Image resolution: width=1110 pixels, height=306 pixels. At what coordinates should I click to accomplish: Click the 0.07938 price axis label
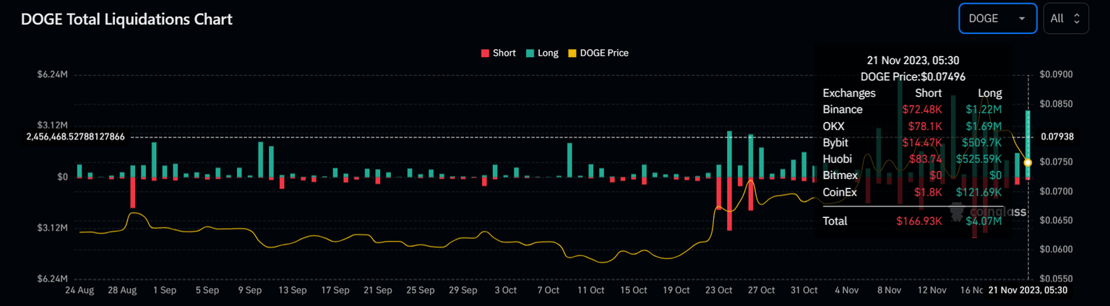pyautogui.click(x=1056, y=136)
